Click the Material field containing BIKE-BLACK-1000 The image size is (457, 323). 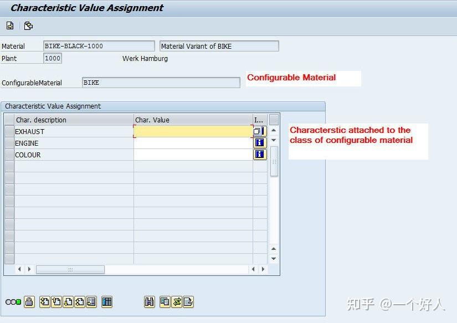(x=99, y=45)
